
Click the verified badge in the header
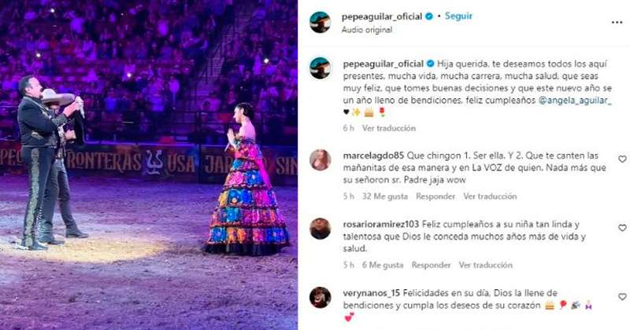point(429,16)
